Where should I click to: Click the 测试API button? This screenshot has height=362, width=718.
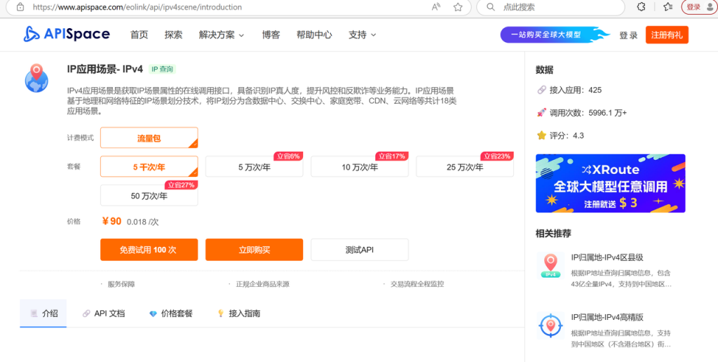click(x=360, y=250)
